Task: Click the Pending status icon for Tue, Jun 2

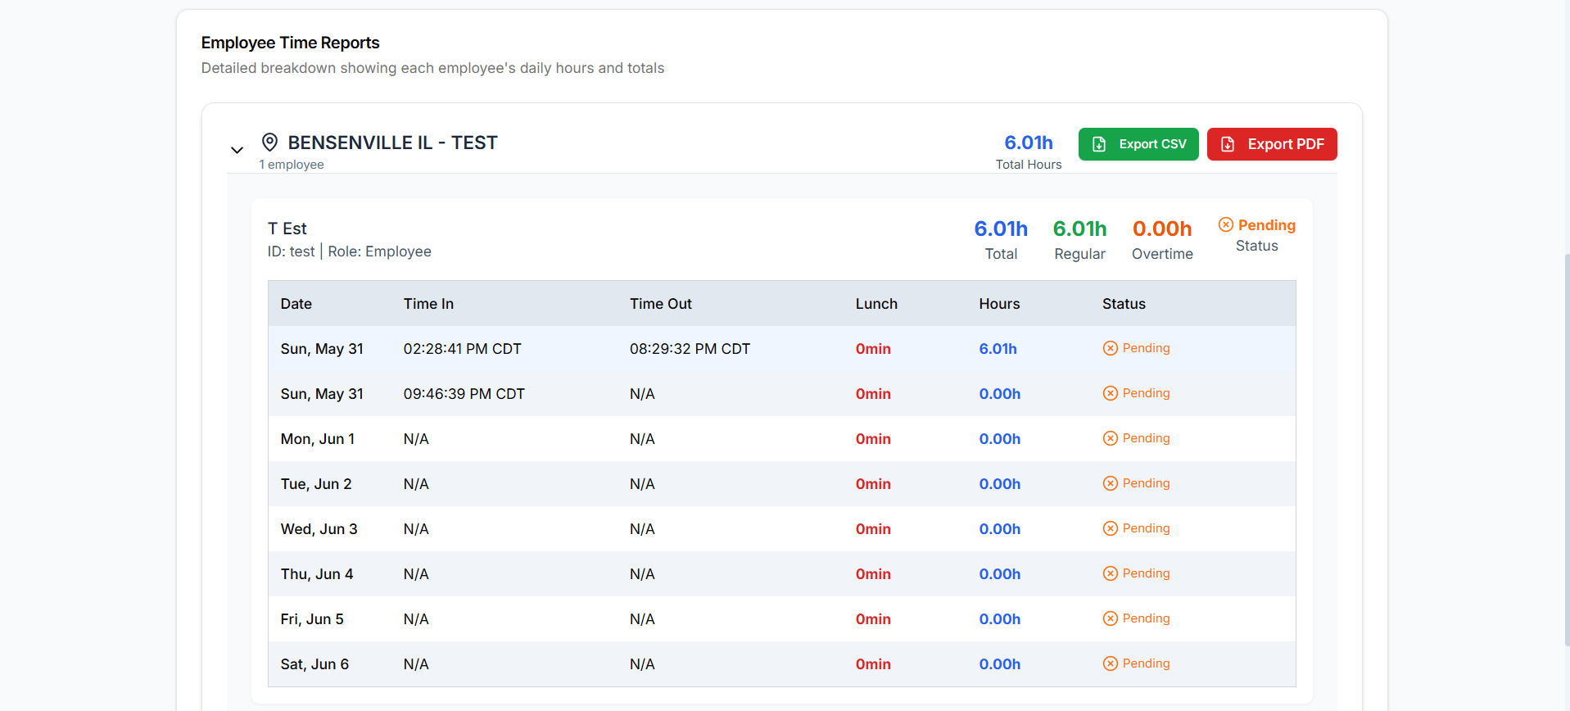Action: tap(1111, 483)
